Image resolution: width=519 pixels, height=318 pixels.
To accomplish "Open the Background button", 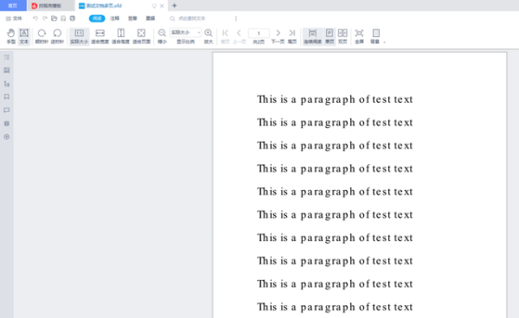I will [375, 36].
